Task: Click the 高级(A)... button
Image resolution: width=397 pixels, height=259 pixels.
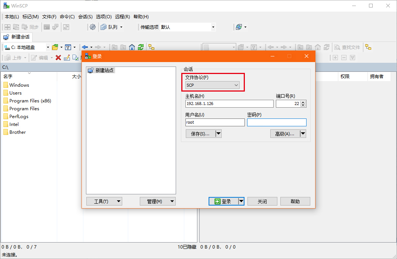Action: (285, 133)
